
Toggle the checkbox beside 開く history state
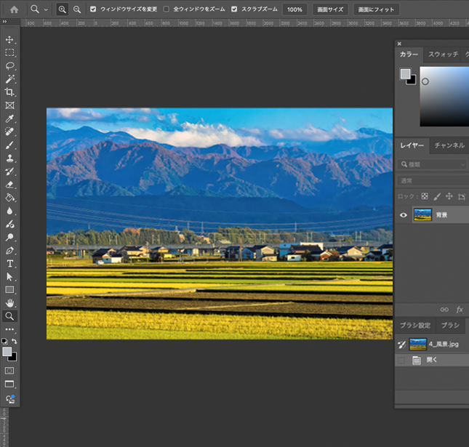click(x=401, y=361)
